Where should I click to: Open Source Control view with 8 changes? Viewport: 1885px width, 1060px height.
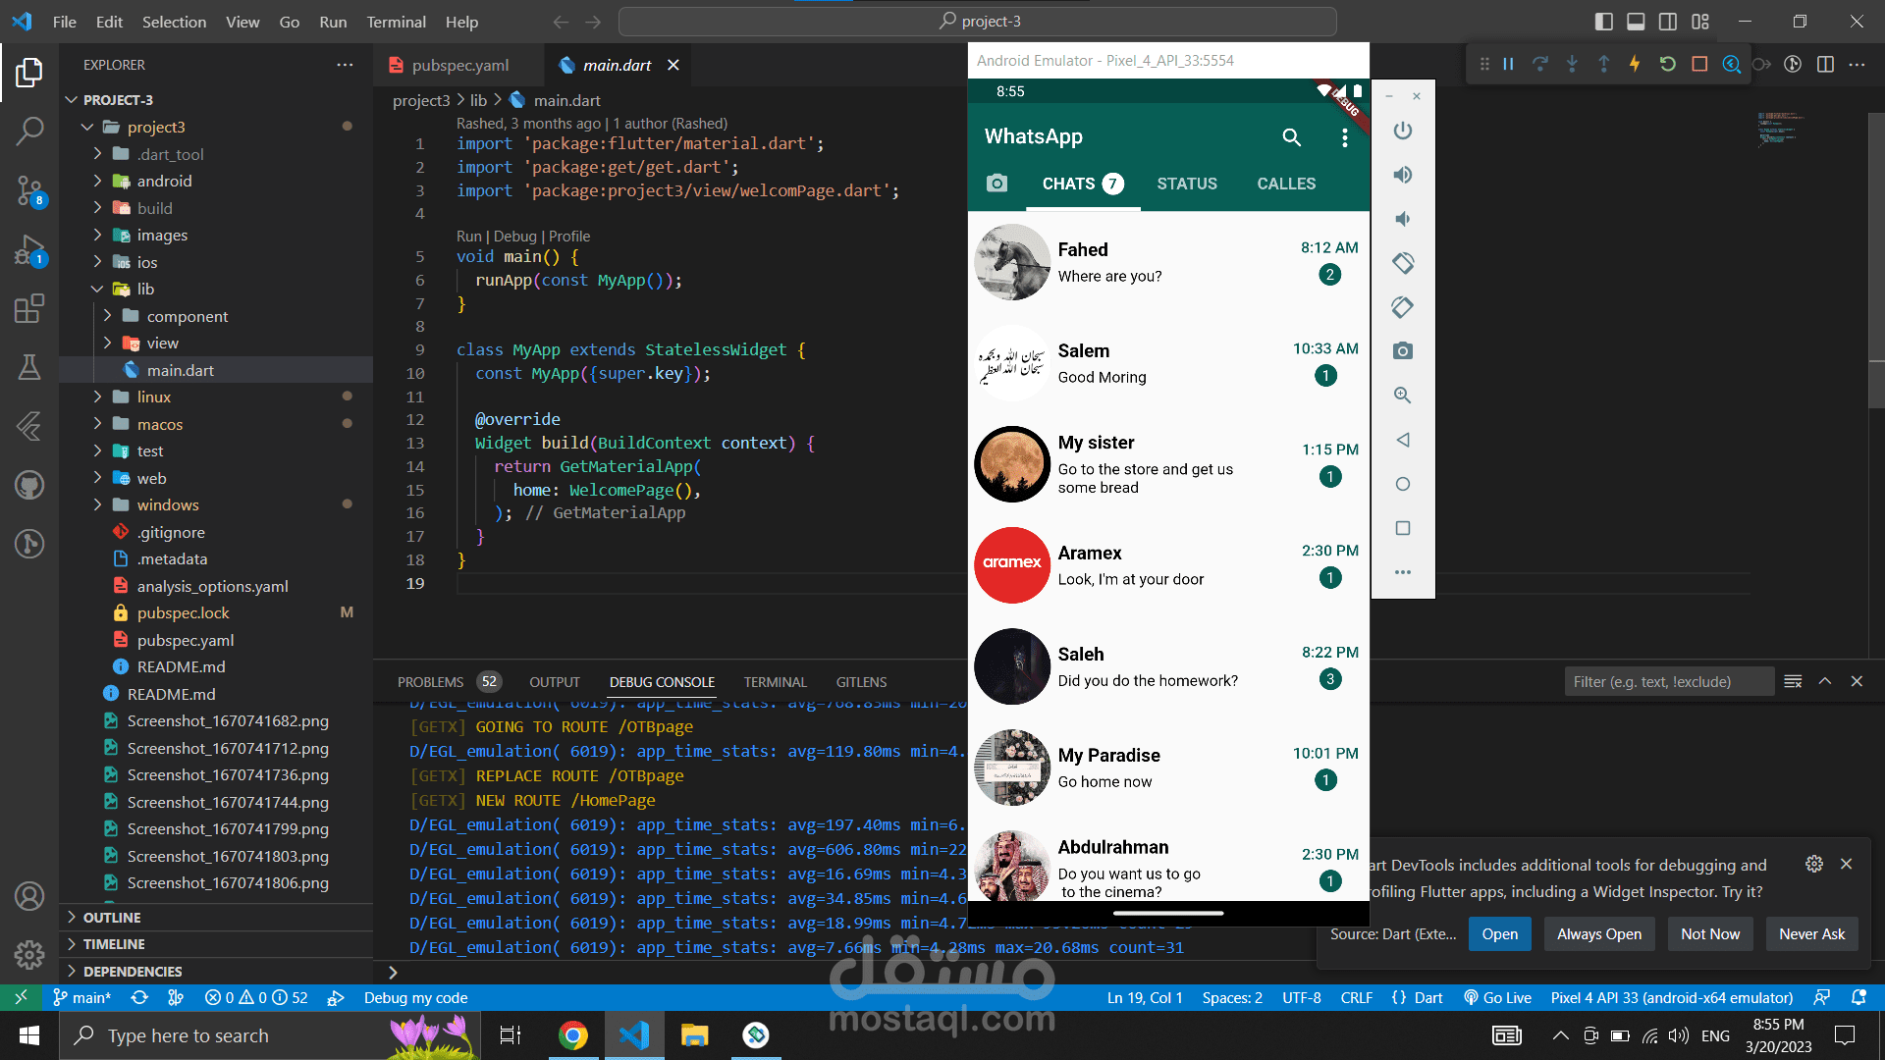(29, 190)
